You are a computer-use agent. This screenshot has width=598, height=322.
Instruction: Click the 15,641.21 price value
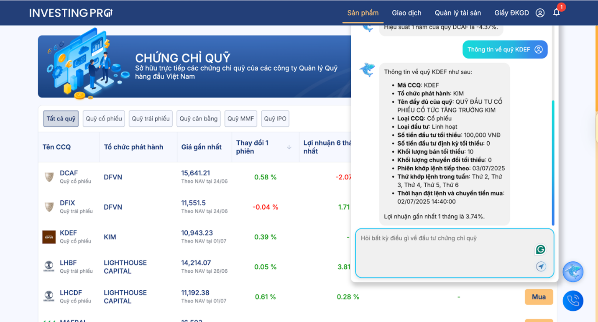pyautogui.click(x=196, y=173)
